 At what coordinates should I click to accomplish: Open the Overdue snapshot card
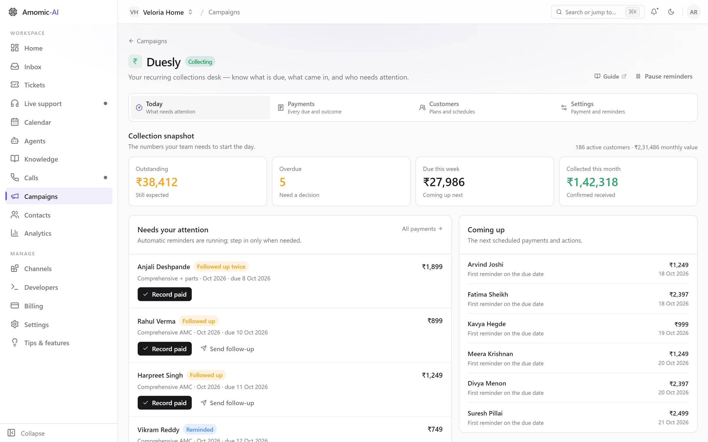tap(341, 181)
